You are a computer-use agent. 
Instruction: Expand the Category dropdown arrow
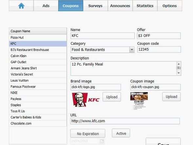click(132, 50)
